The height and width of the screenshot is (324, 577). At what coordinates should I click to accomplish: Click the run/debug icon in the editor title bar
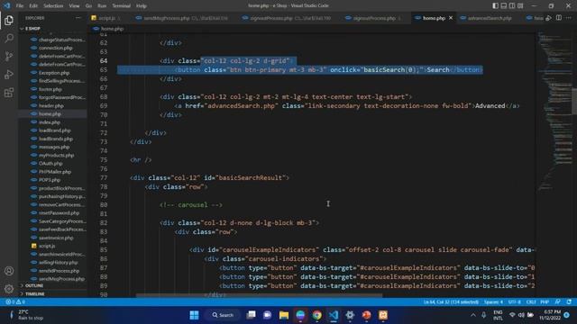549,18
